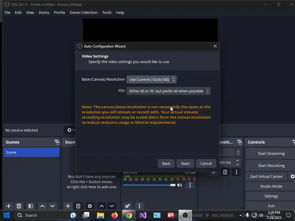Click the Back button in wizard
295x221 pixels.
(x=166, y=163)
